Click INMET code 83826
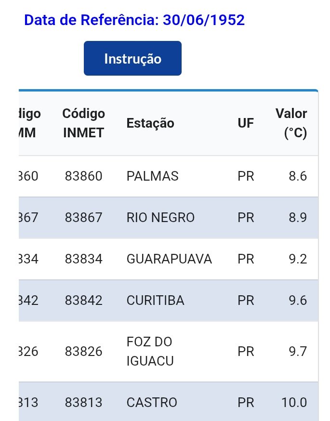This screenshot has width=330, height=421. coord(84,352)
